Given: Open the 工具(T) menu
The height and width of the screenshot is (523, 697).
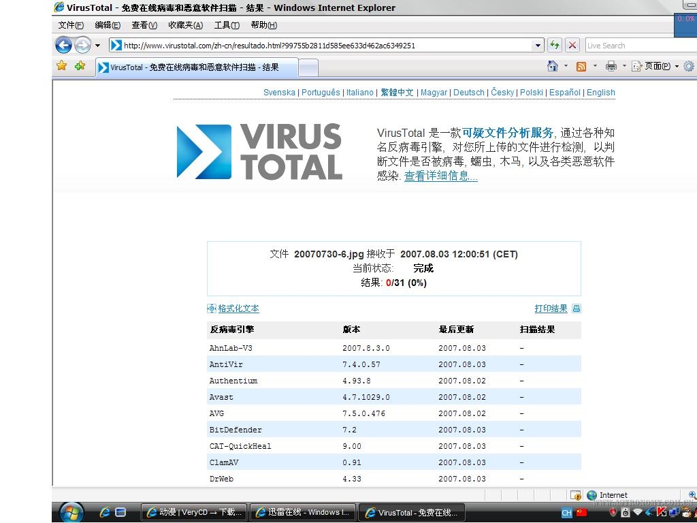Looking at the screenshot, I should coord(227,25).
